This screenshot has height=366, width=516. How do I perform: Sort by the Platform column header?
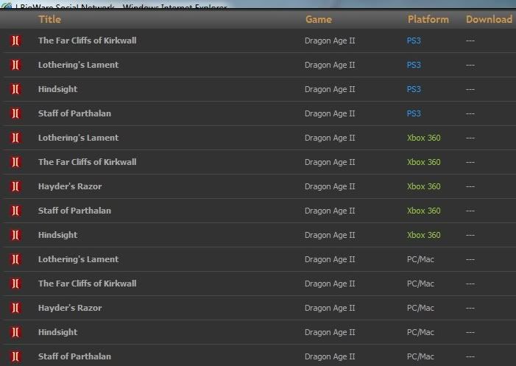point(428,19)
